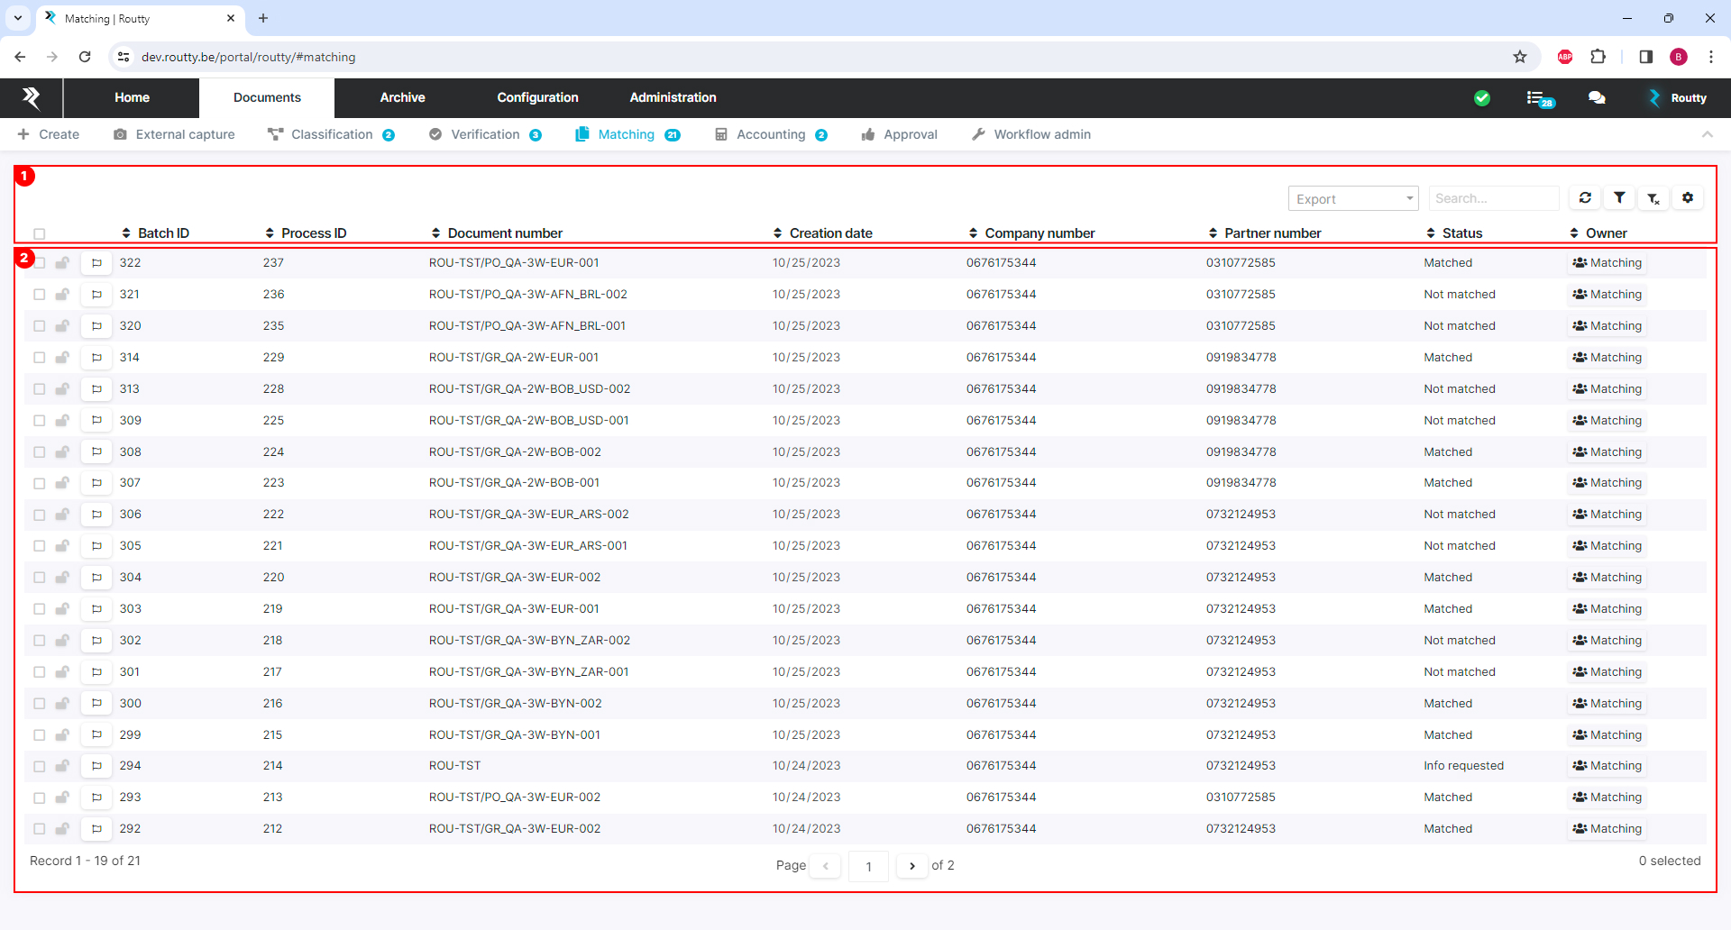The image size is (1731, 930).
Task: Open the Administration menu
Action: click(x=673, y=97)
